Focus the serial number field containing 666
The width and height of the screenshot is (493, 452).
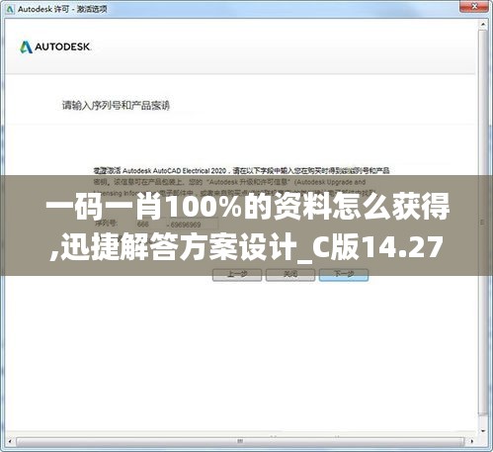[x=151, y=225]
